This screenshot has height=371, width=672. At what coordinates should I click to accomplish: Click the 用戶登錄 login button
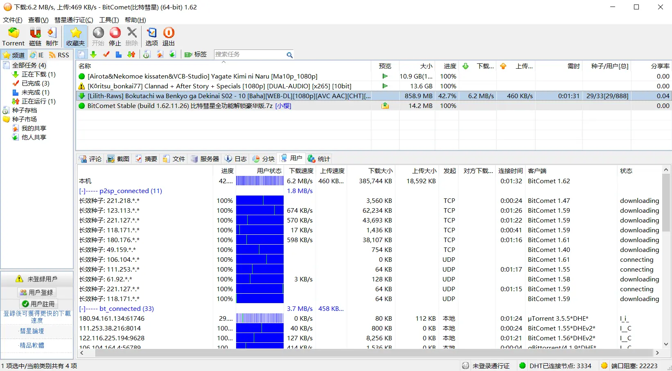37,292
